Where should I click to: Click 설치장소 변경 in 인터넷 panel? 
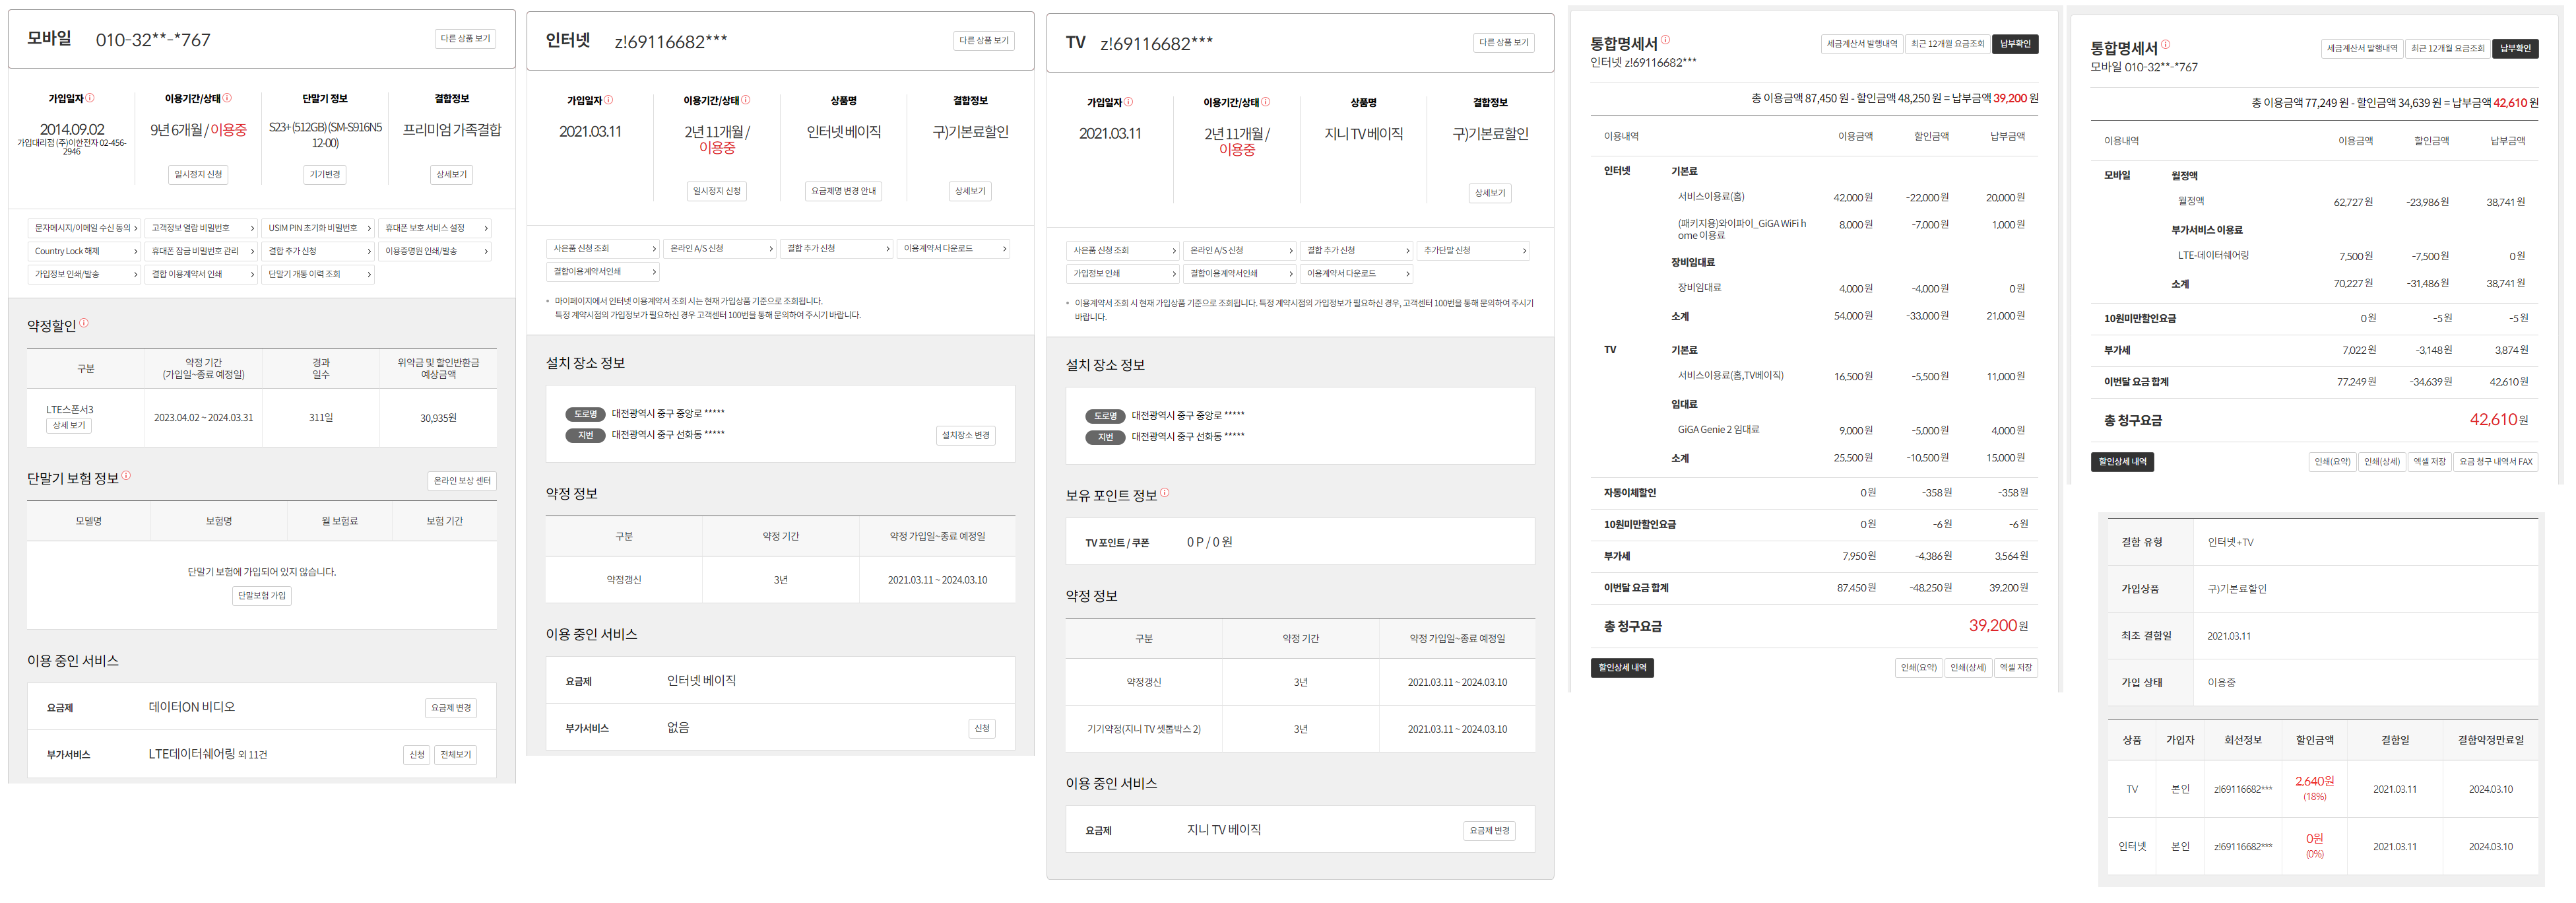pos(965,435)
